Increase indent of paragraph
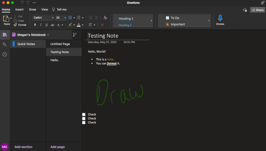The height and width of the screenshot is (151, 266). coord(96,18)
